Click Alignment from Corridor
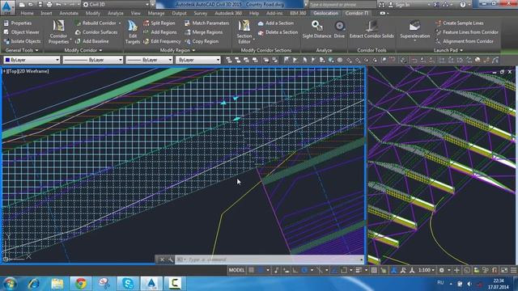This screenshot has width=518, height=291. tap(465, 41)
